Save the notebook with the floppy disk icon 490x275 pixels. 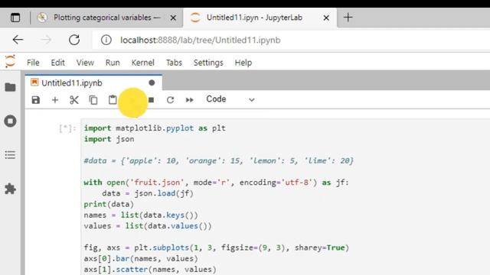(36, 100)
